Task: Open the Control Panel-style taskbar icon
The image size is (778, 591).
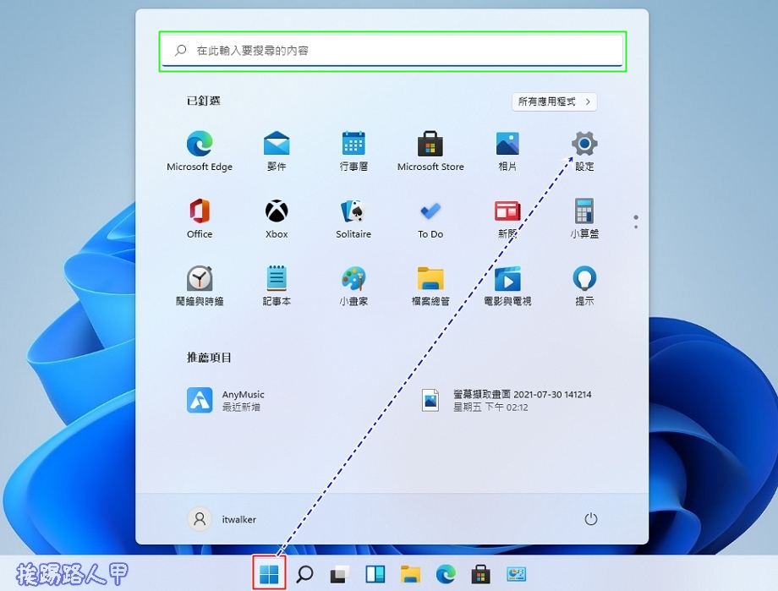Action: point(516,574)
